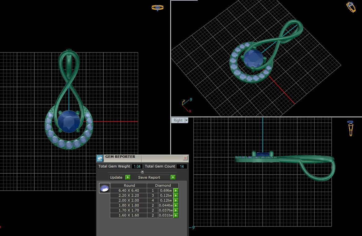Select the 1.80 X 1.80 gem row

129,205
